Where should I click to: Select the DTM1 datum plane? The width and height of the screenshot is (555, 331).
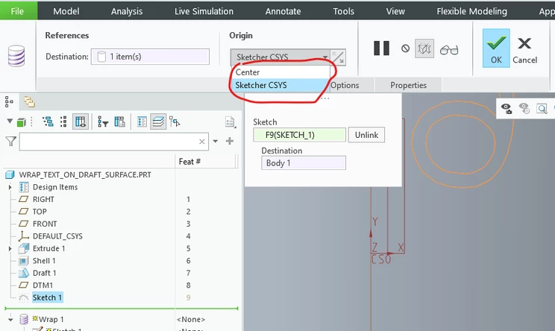(x=43, y=285)
